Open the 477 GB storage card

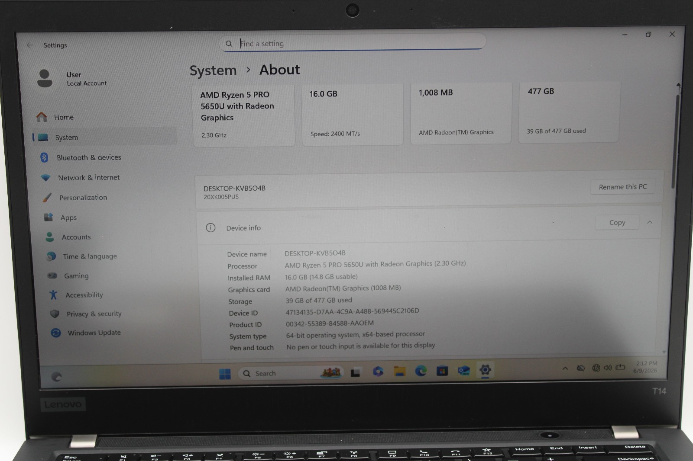pyautogui.click(x=569, y=111)
